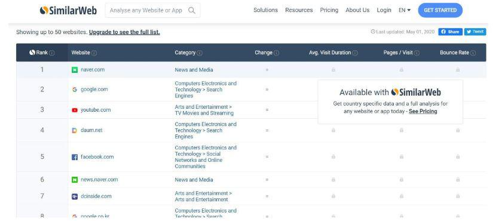Click the Login link
Viewport: 502px width, 221px height.
coord(384,10)
